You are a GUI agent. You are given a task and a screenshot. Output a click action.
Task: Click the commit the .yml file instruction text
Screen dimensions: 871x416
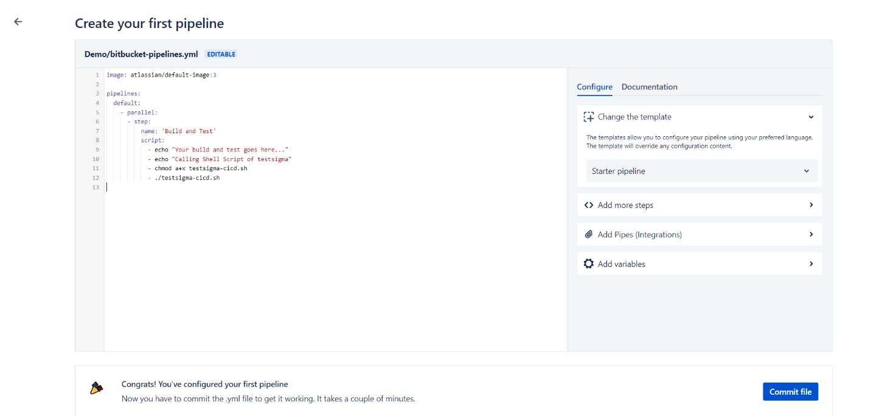(268, 399)
